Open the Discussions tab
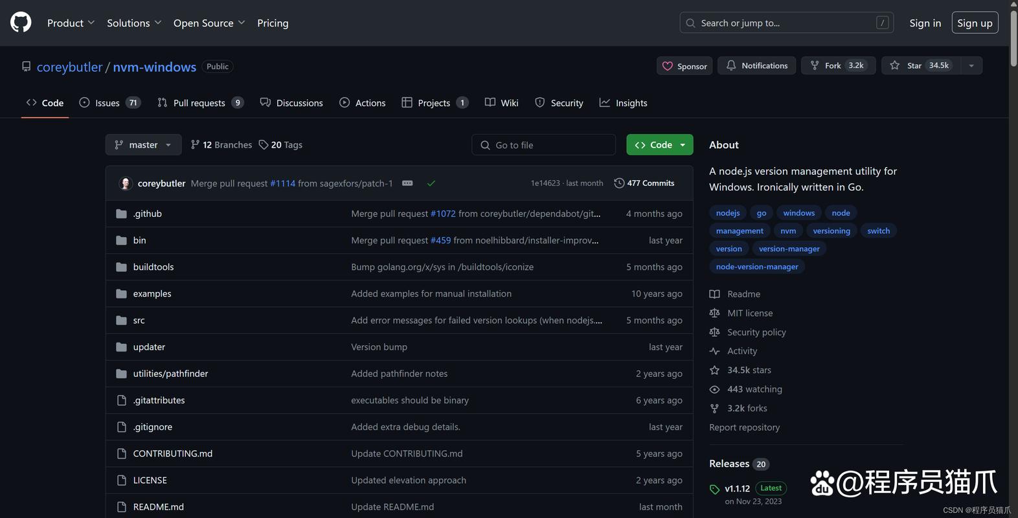Screen dimensions: 1018x518 pos(291,103)
